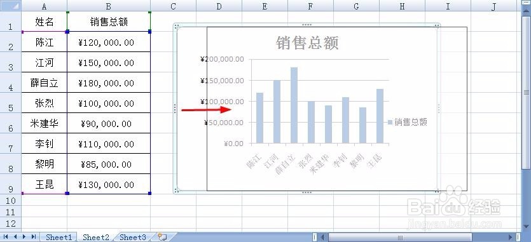Select row 10 header
Viewport: 531px width, 242px height.
click(x=11, y=200)
